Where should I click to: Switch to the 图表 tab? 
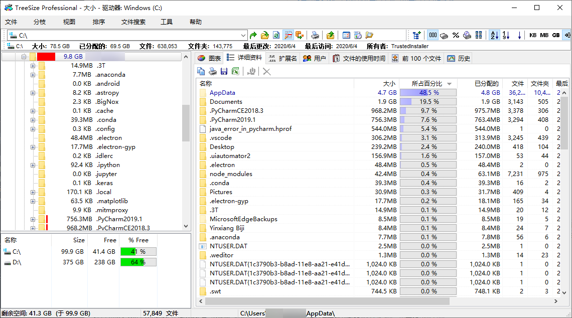point(209,58)
